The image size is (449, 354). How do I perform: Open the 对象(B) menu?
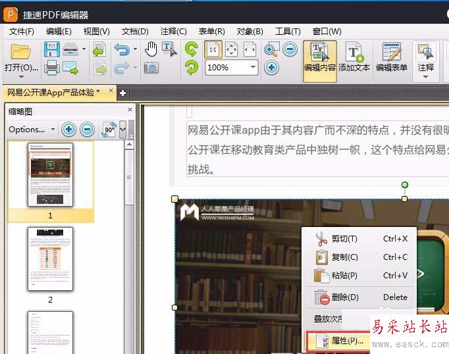tap(250, 31)
